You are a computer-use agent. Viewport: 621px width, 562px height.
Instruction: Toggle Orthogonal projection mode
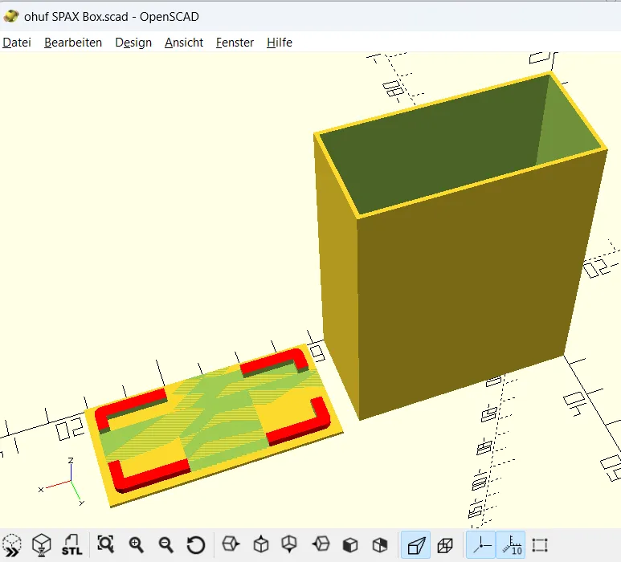tap(445, 545)
